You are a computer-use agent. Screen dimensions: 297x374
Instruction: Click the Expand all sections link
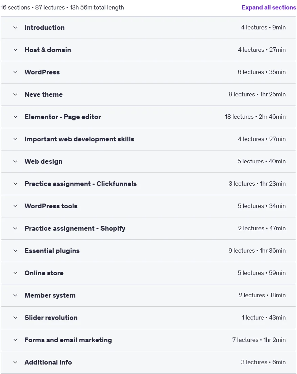pos(269,7)
